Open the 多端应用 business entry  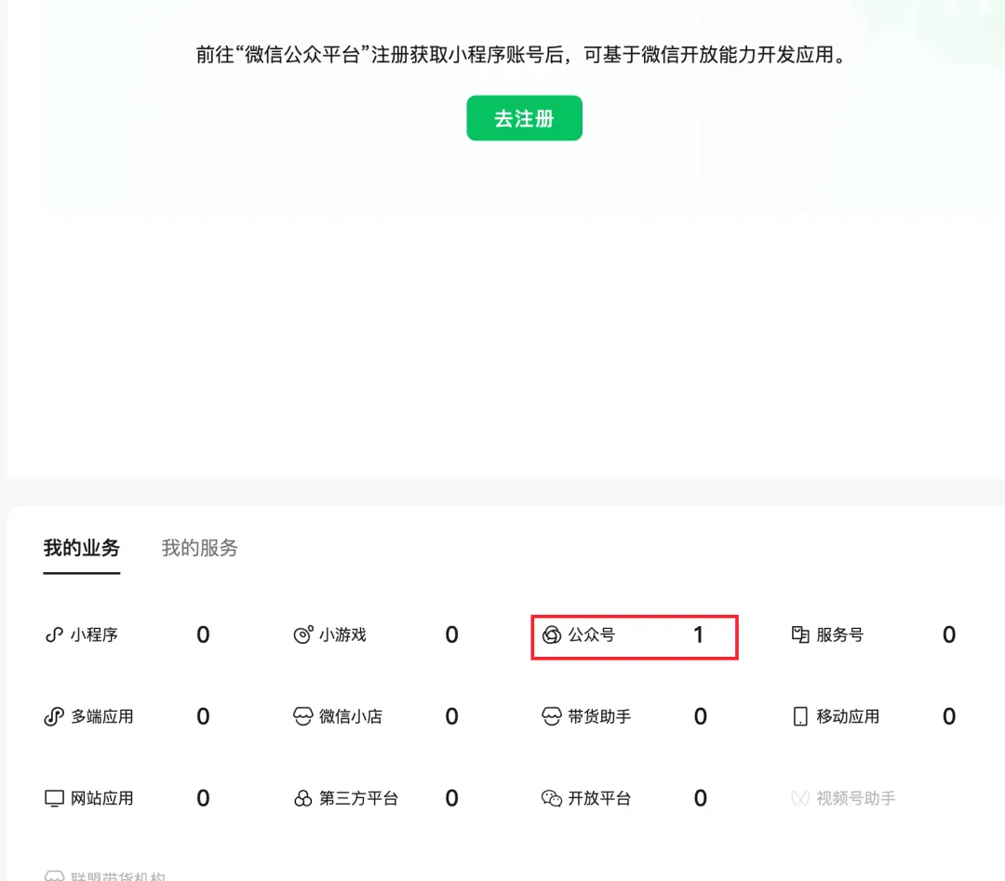pos(102,716)
